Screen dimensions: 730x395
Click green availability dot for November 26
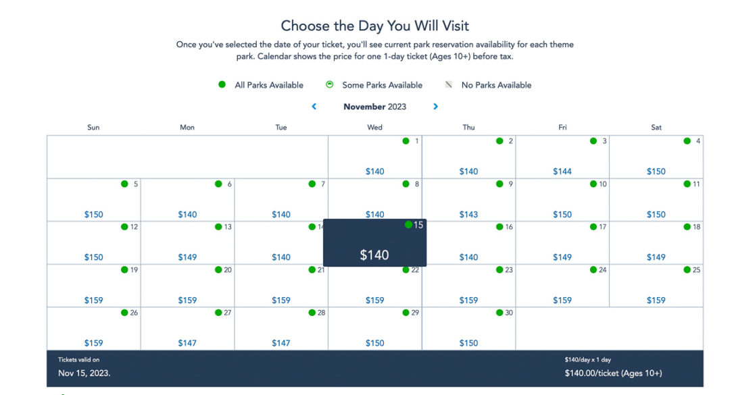pos(124,313)
